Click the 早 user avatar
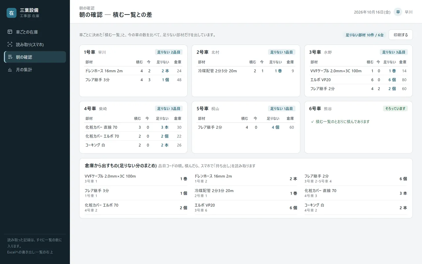This screenshot has width=422, height=264. coord(398,12)
